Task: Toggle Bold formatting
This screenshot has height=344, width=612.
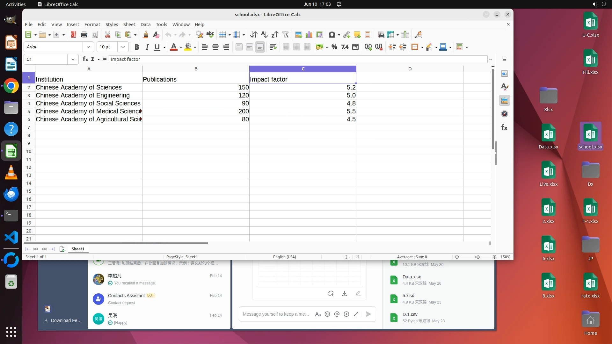Action: tap(137, 47)
